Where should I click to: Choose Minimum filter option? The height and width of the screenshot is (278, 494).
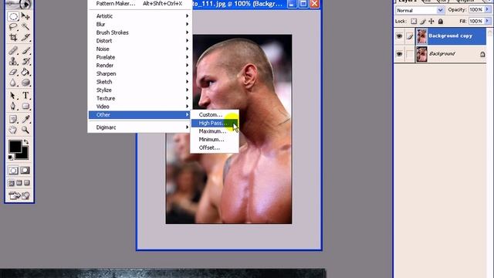(215, 139)
